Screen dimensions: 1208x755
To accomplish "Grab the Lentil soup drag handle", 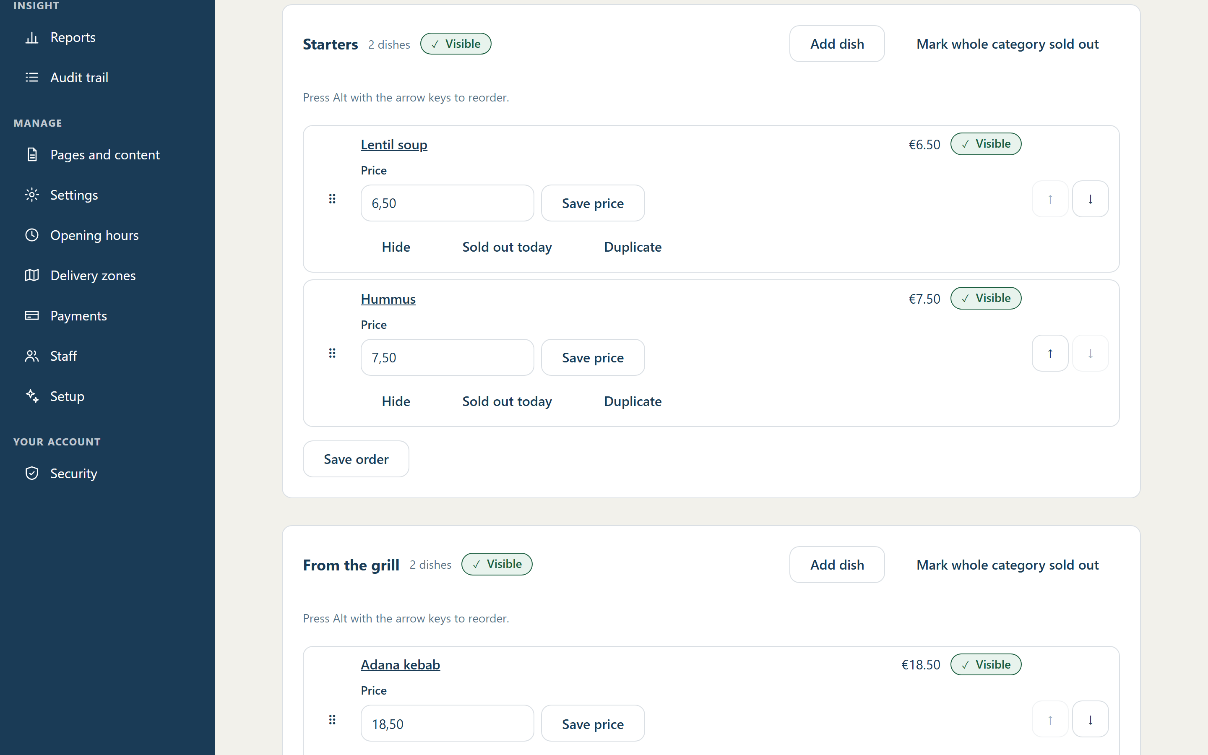I will click(332, 199).
